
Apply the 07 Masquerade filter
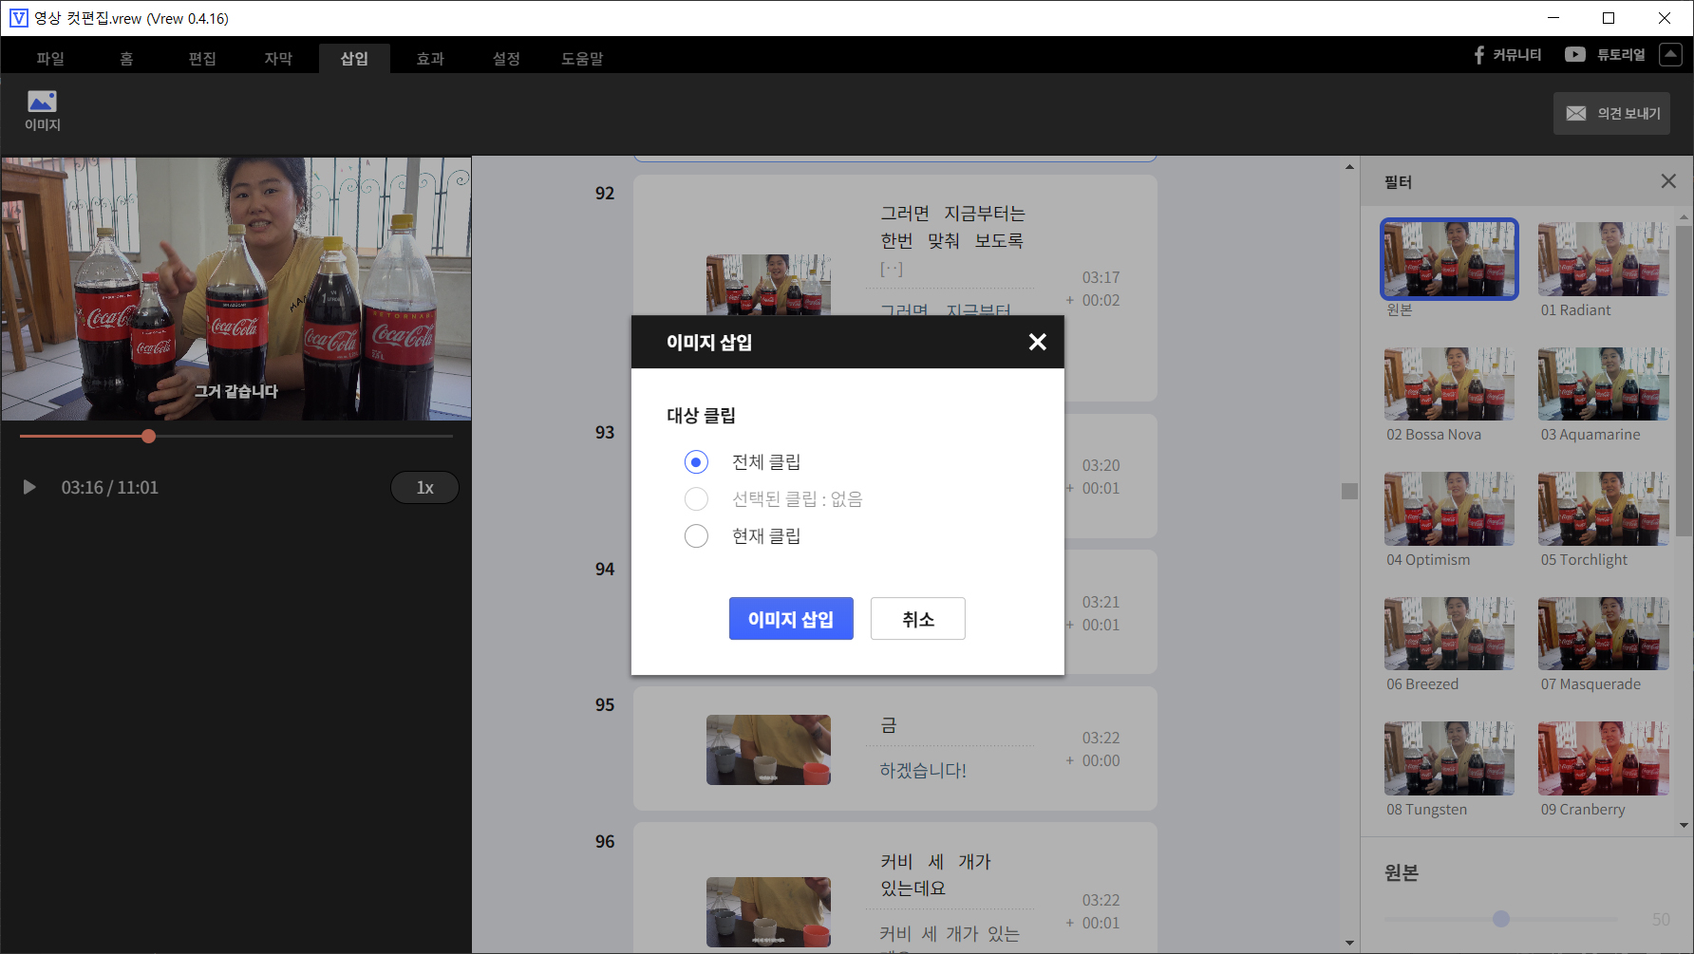click(1604, 633)
